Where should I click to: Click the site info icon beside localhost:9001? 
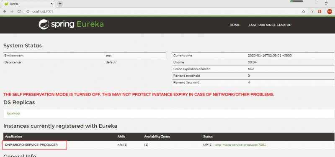coord(28,12)
